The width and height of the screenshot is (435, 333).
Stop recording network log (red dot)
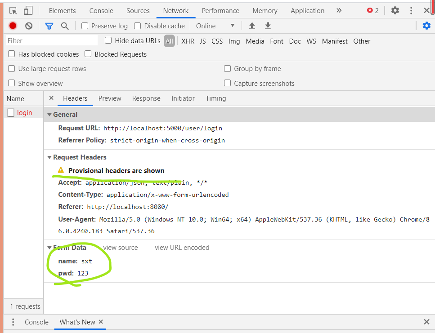13,26
